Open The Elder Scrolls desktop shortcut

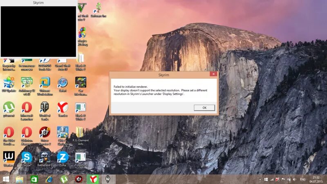coord(9,136)
